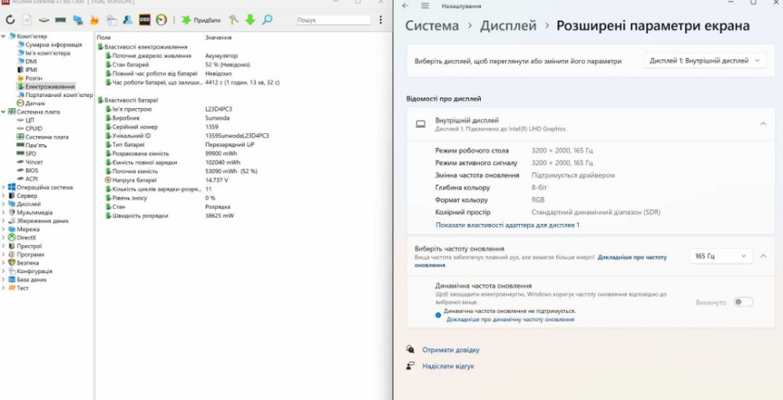
Task: Launch the disk benchmark toolbar icon
Action: click(44, 20)
